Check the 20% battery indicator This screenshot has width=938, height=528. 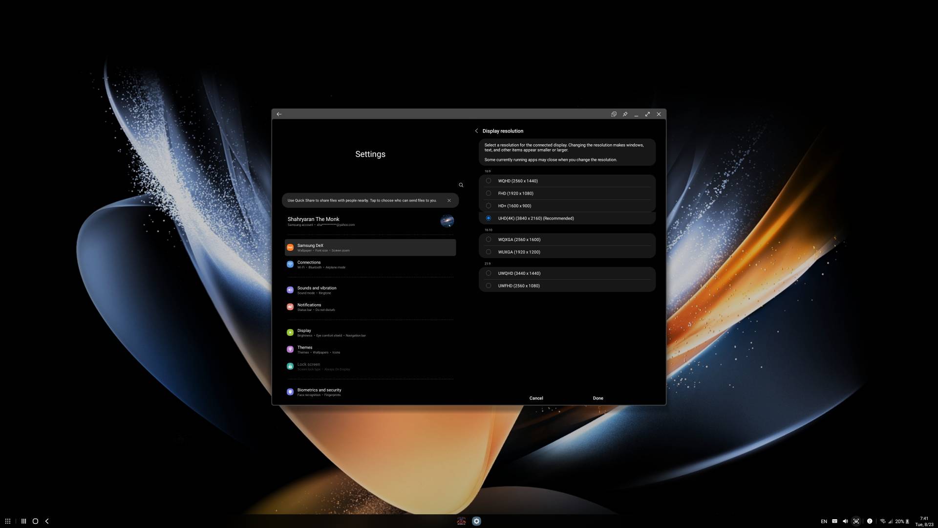pos(902,522)
